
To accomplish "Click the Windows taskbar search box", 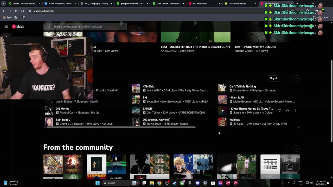I will tap(120, 183).
